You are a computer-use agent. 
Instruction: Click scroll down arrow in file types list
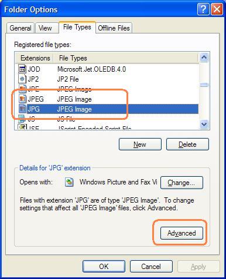tap(204, 124)
